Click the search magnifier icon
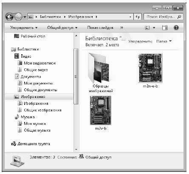This screenshot has height=174, width=189. (179, 17)
